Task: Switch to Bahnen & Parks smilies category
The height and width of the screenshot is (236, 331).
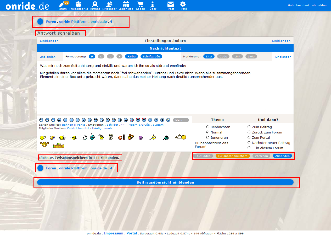Action: tap(74, 125)
